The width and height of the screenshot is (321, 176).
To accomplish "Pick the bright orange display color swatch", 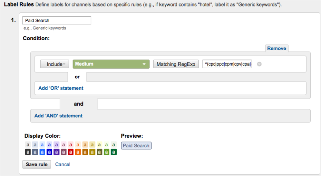I will [x=78, y=152].
